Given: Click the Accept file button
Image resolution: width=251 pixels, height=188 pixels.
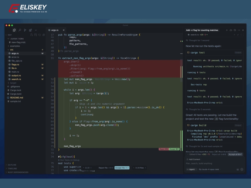Looking at the screenshot, I should pyautogui.click(x=122, y=168).
